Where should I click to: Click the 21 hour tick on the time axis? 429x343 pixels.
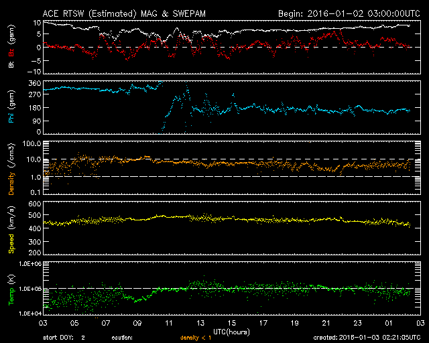click(x=326, y=323)
